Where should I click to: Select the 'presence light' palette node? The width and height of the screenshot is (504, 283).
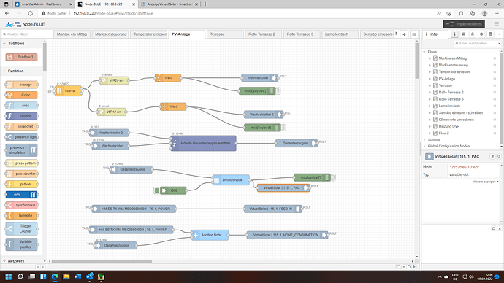(x=21, y=137)
